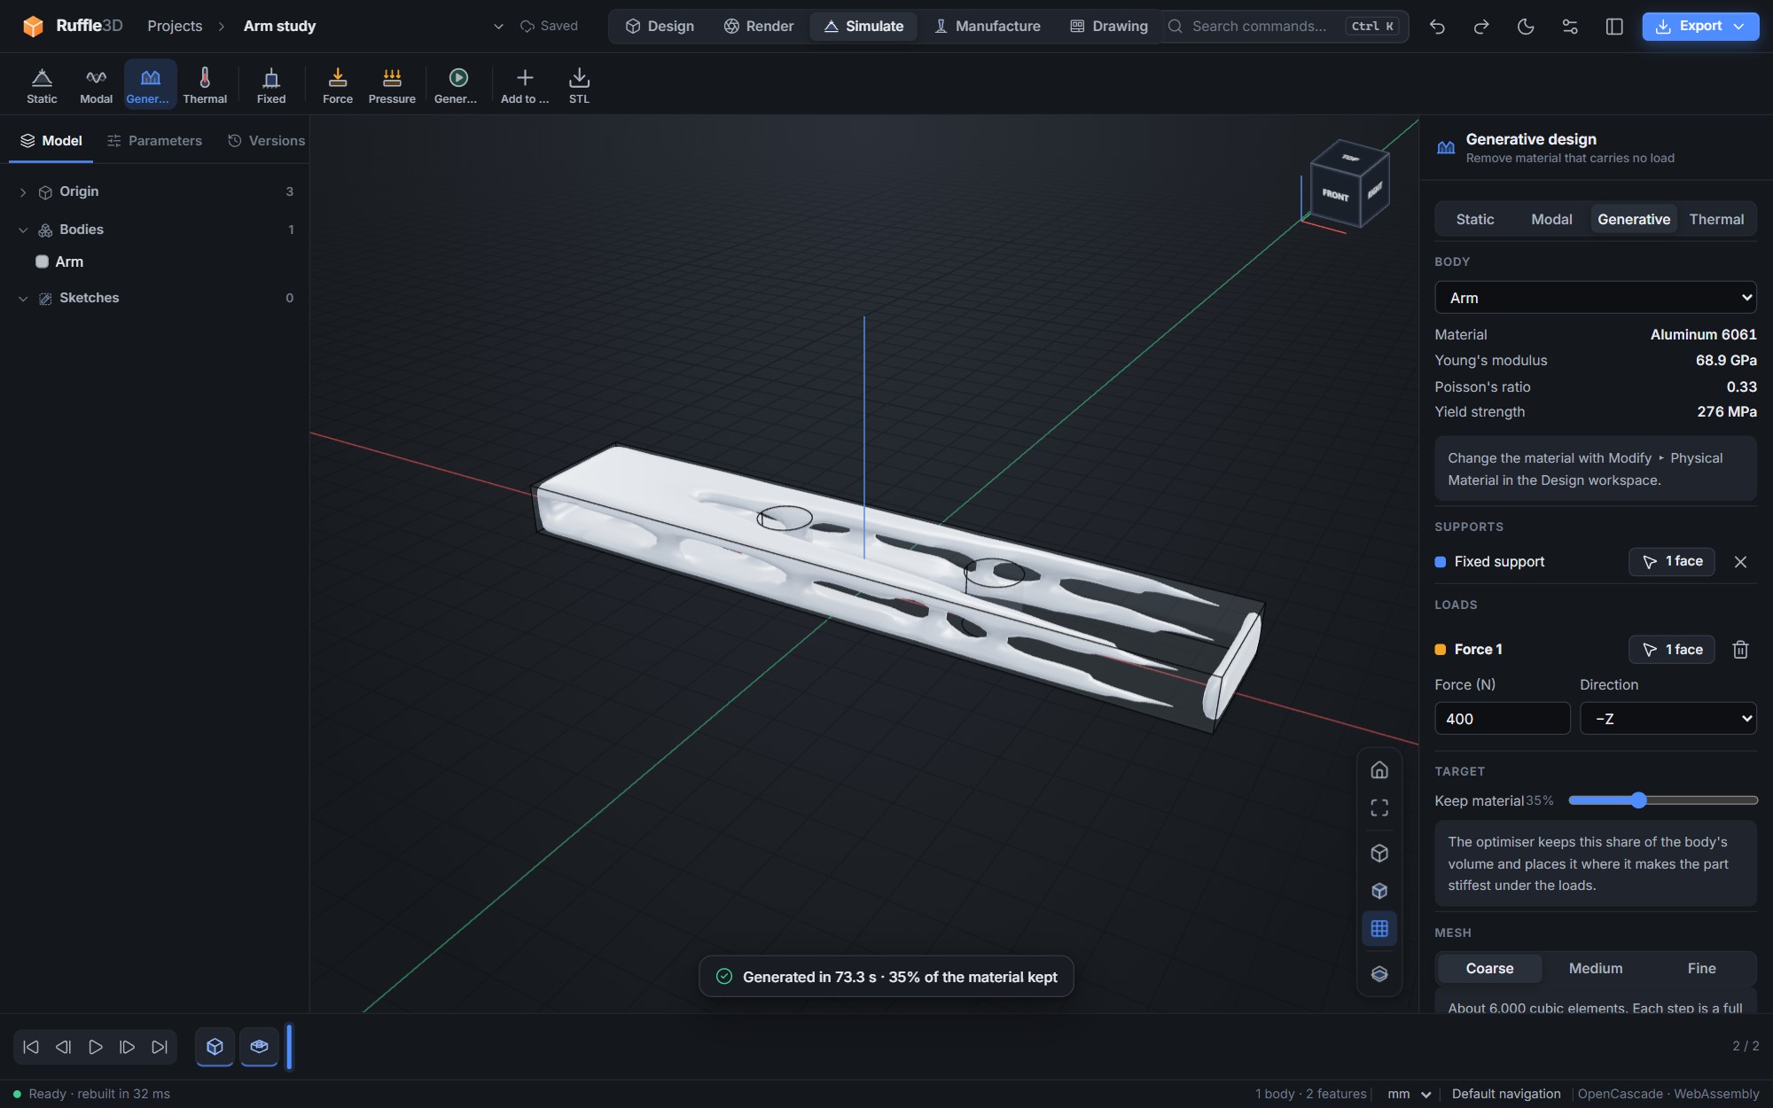
Task: Remove the Fixed support entry
Action: (x=1740, y=562)
